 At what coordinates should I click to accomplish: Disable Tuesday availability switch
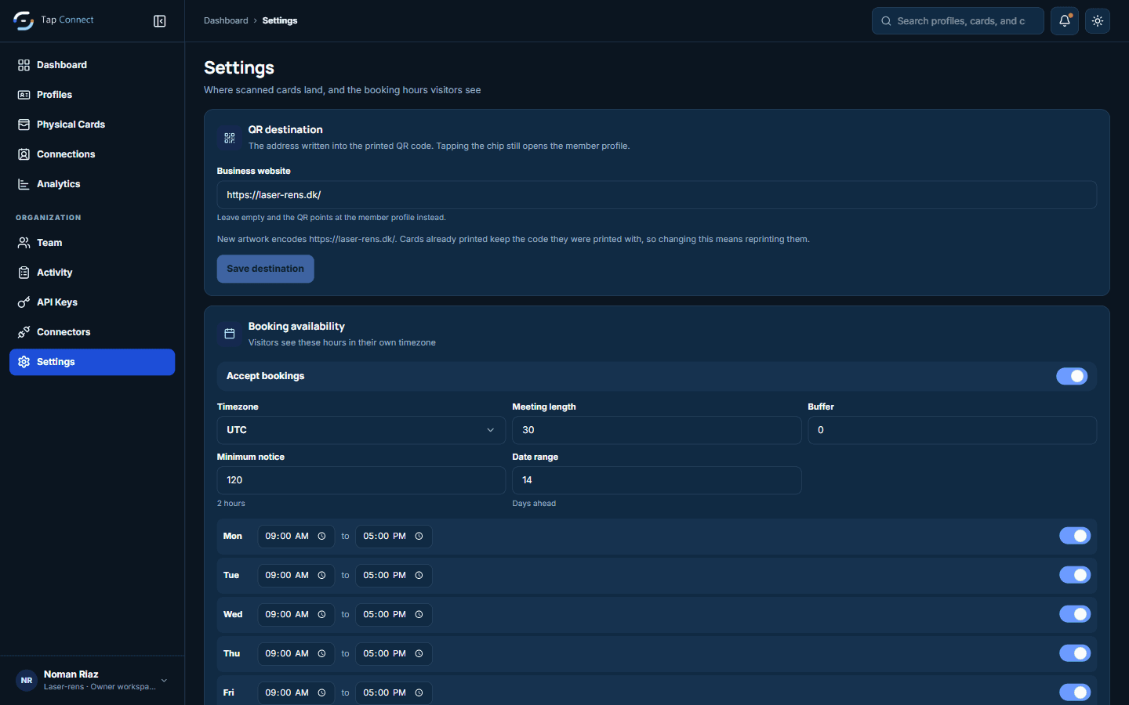click(1075, 575)
